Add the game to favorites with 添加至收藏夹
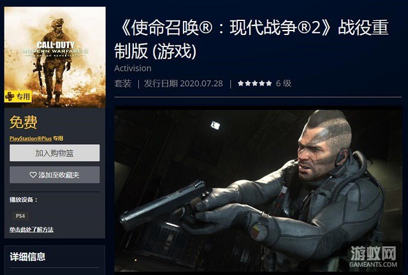This screenshot has width=408, height=275. (54, 174)
